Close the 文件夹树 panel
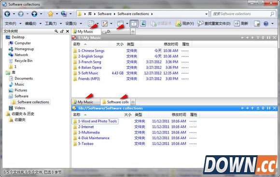The height and width of the screenshot is (177, 280). (68, 31)
